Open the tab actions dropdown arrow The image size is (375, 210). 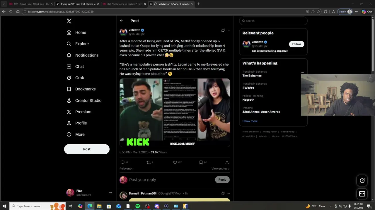[x=4, y=4]
